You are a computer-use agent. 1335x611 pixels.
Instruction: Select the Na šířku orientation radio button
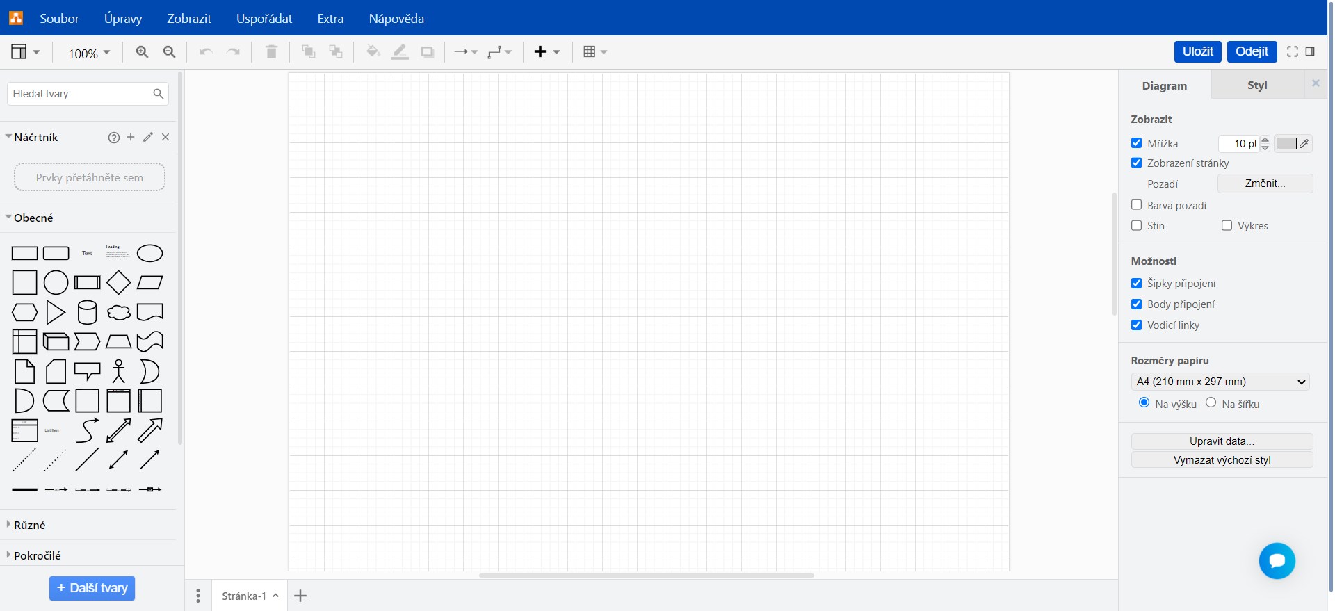1211,402
